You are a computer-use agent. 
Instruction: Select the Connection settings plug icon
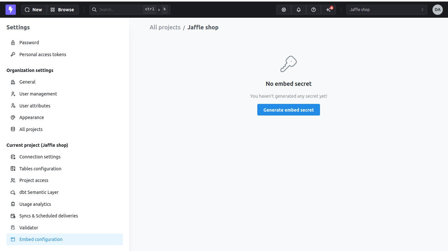13,156
